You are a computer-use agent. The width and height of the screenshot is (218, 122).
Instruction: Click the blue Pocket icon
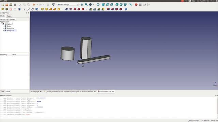(x=67, y=9)
